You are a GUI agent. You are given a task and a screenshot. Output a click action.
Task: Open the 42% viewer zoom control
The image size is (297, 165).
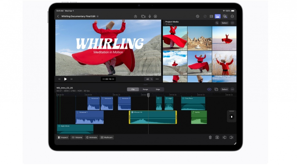(x=149, y=79)
